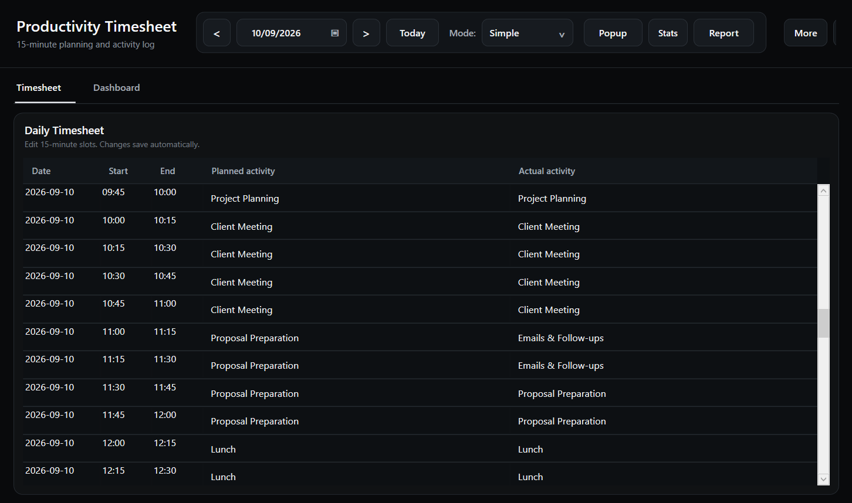
Task: Click the Planned activity column header
Action: (243, 171)
